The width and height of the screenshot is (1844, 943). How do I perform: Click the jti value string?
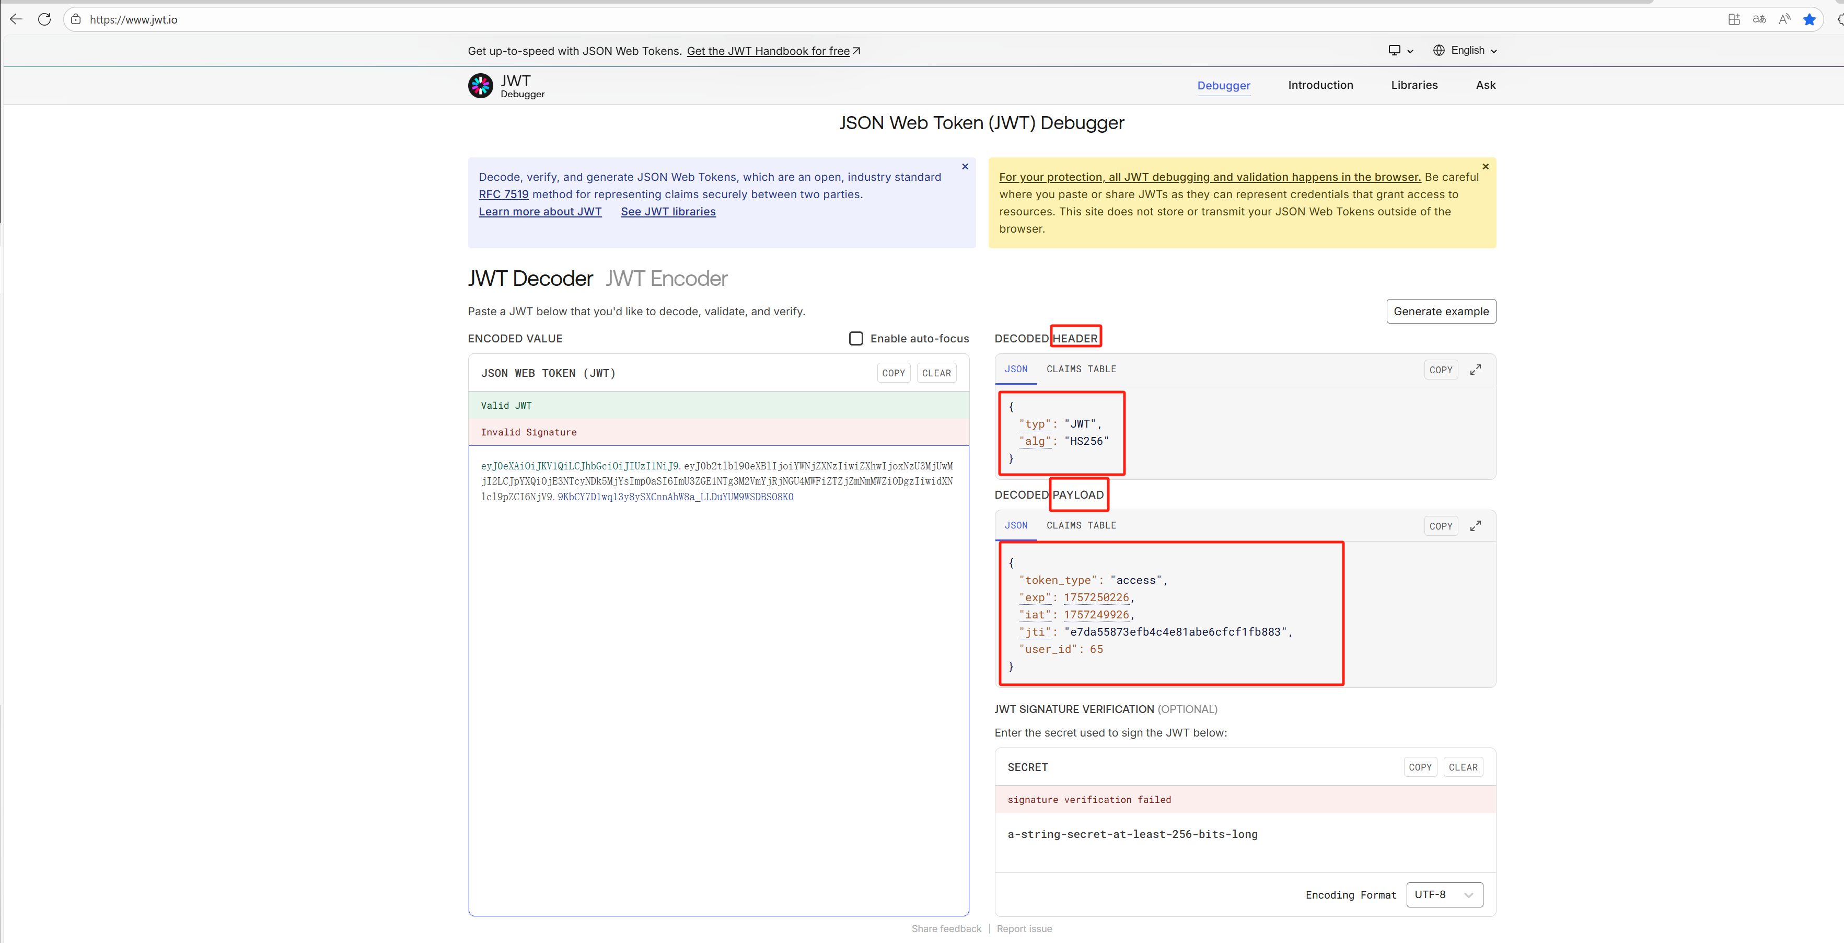tap(1175, 631)
